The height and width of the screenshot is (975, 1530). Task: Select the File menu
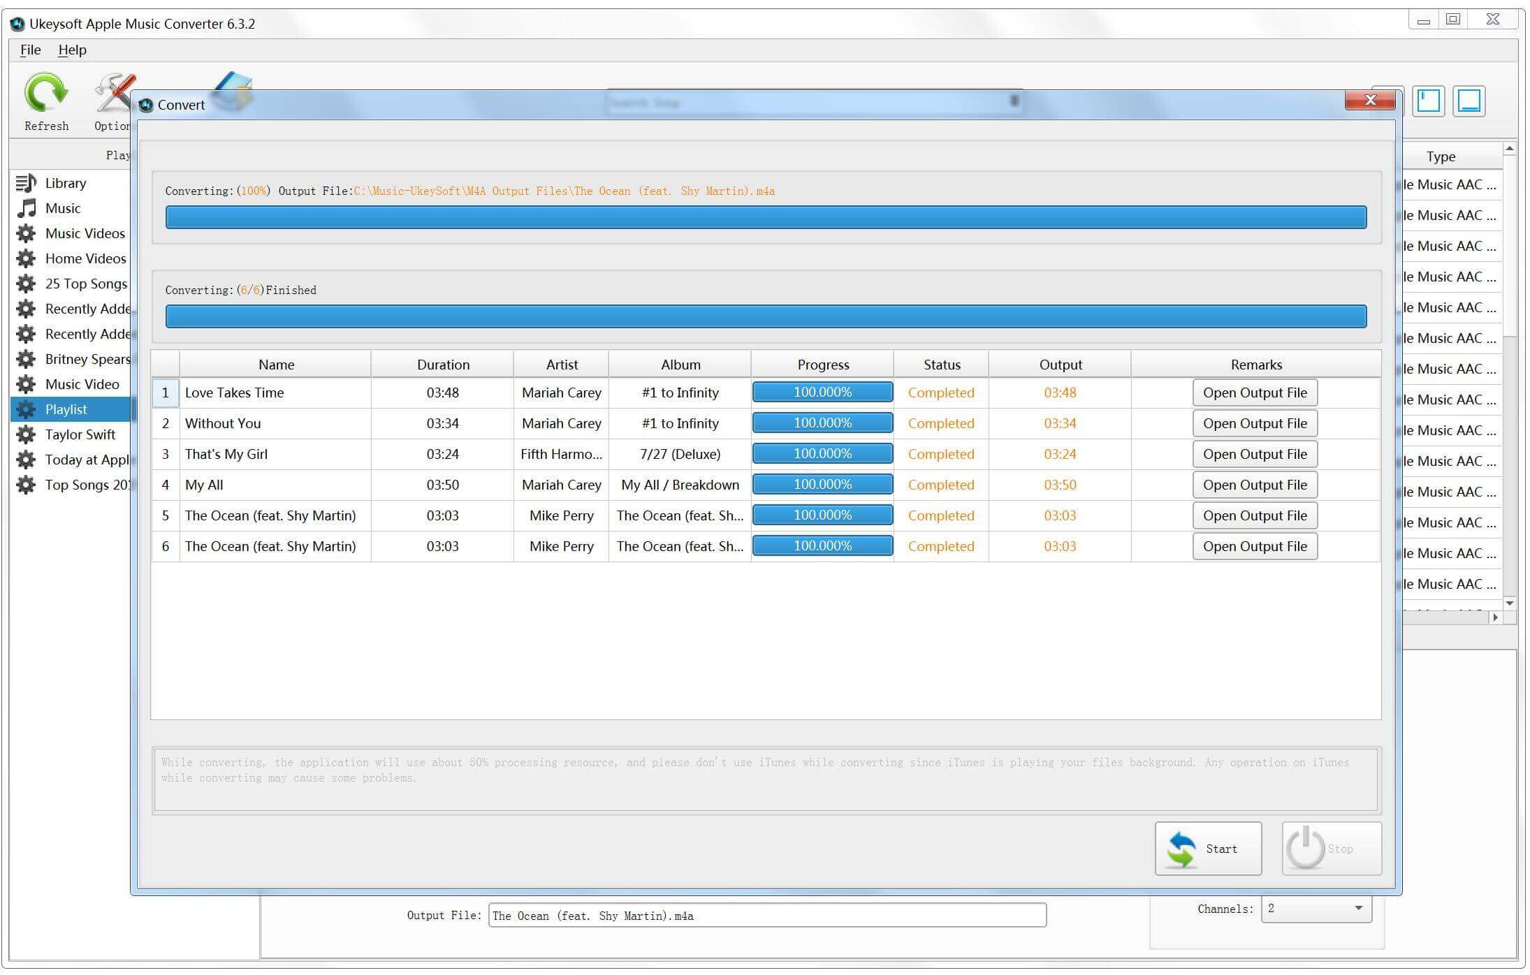click(29, 48)
